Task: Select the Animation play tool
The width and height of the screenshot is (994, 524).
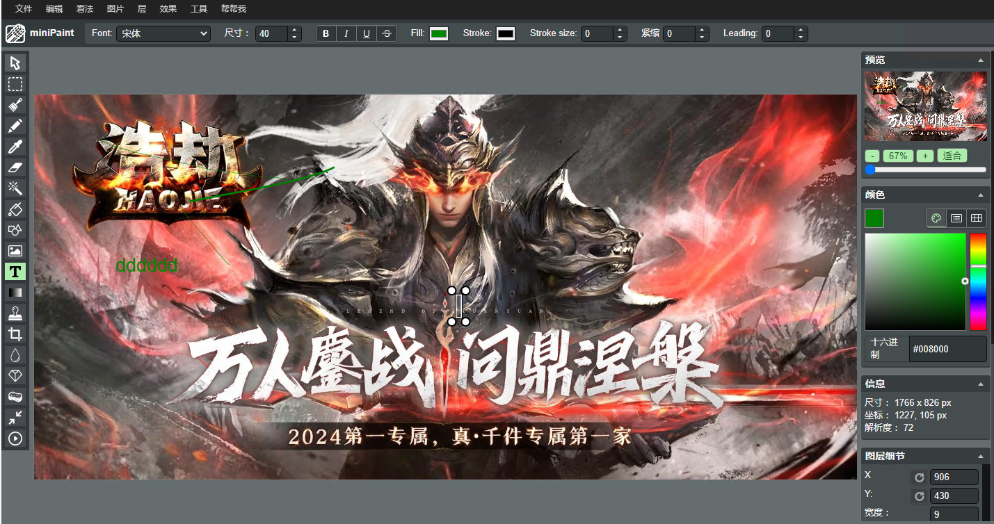Action: (15, 439)
